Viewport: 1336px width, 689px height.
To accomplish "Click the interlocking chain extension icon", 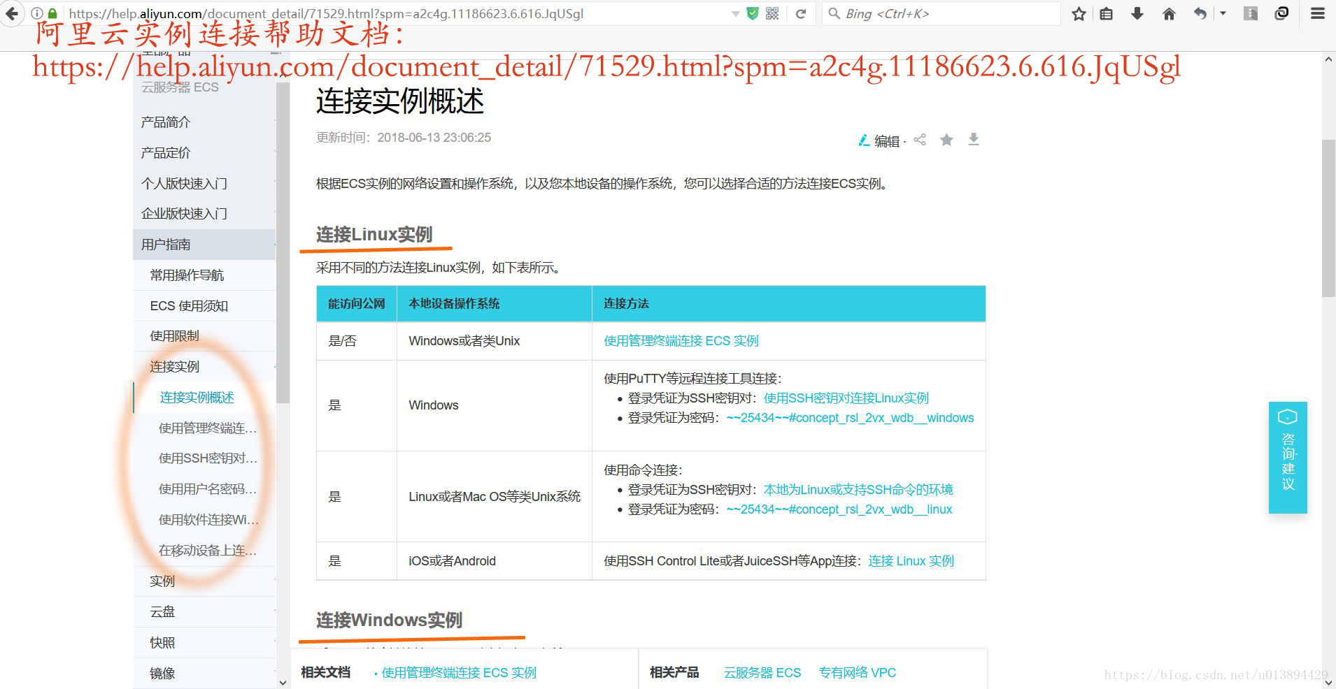I will coord(1281,13).
